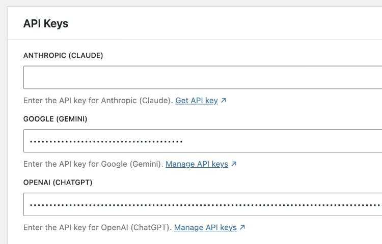
Task: Click the OPENAI (CHATGPT) field label
Action: pos(58,182)
